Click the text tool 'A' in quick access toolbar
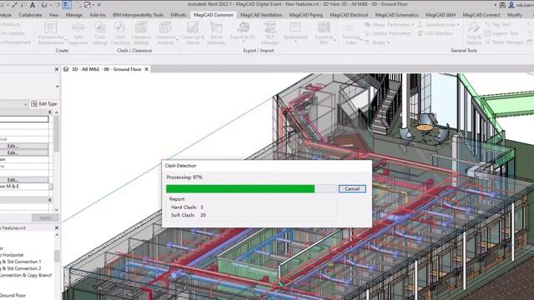Viewport: 534px width, 300px height. (33, 5)
